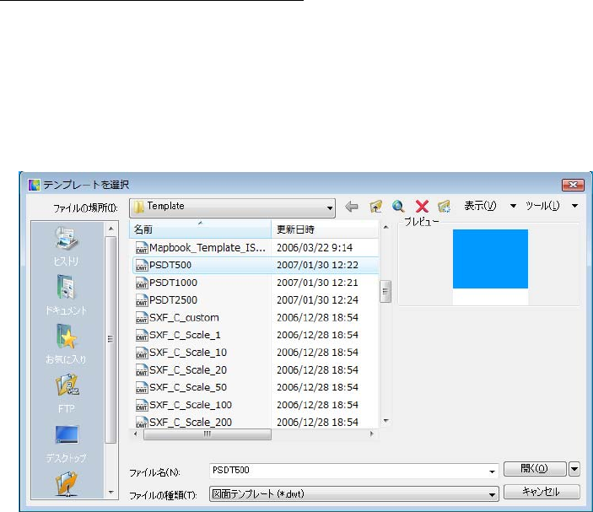
Task: Click horizontal scrollbar right arrow
Action: (x=371, y=434)
